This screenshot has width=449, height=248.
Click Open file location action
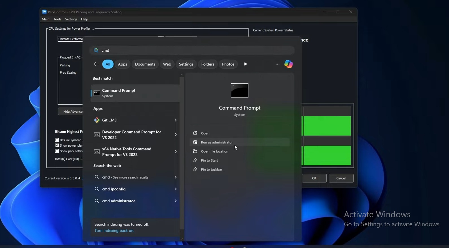coord(240,151)
